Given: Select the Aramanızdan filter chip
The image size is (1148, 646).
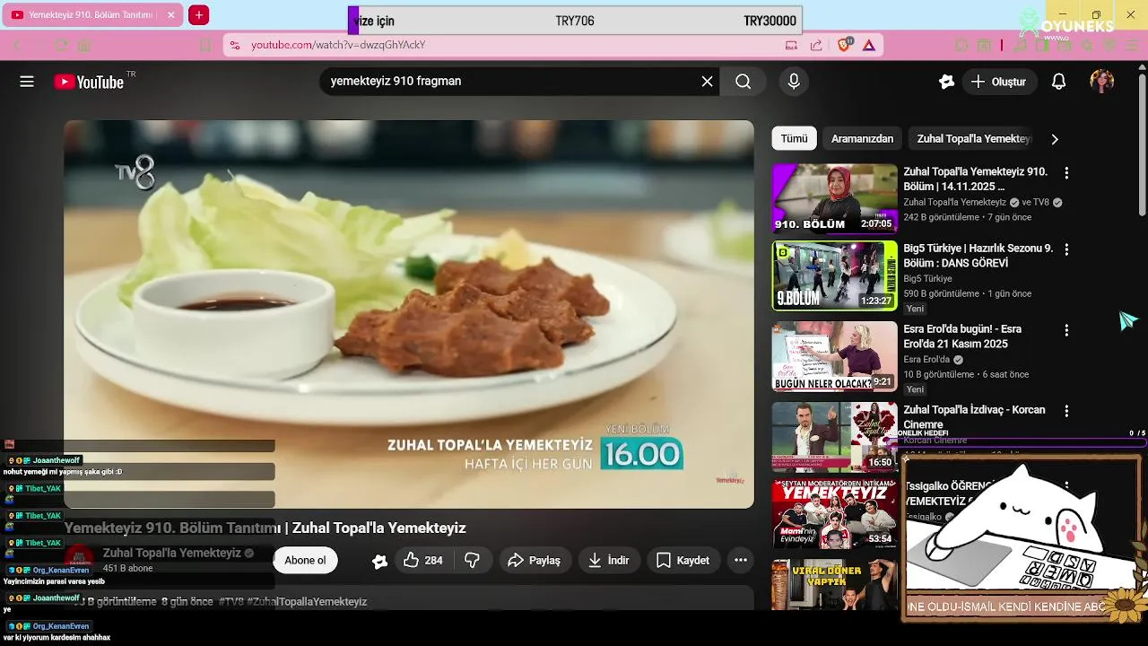Looking at the screenshot, I should tap(862, 138).
